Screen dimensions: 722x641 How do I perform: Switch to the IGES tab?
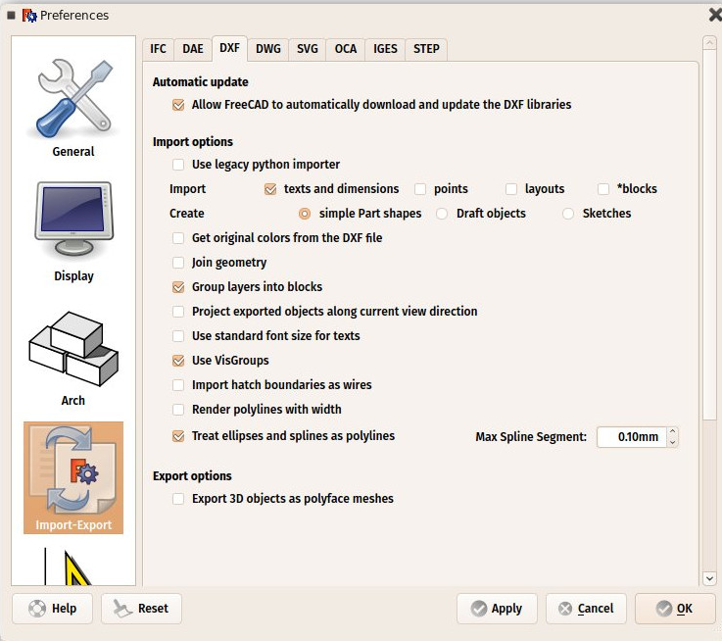(x=385, y=49)
